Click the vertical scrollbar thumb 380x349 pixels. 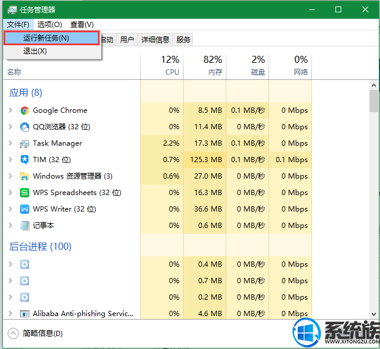[374, 101]
